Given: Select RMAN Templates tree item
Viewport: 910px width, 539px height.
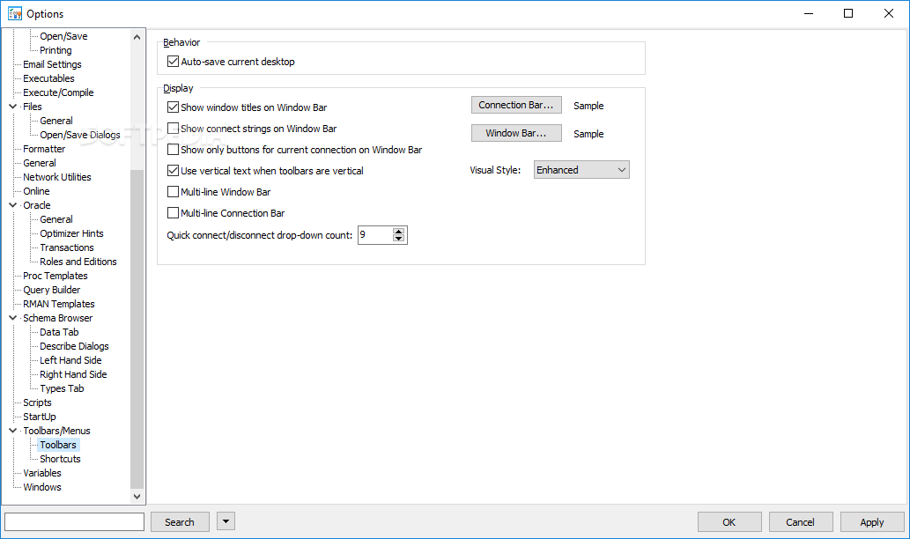Looking at the screenshot, I should (x=59, y=304).
